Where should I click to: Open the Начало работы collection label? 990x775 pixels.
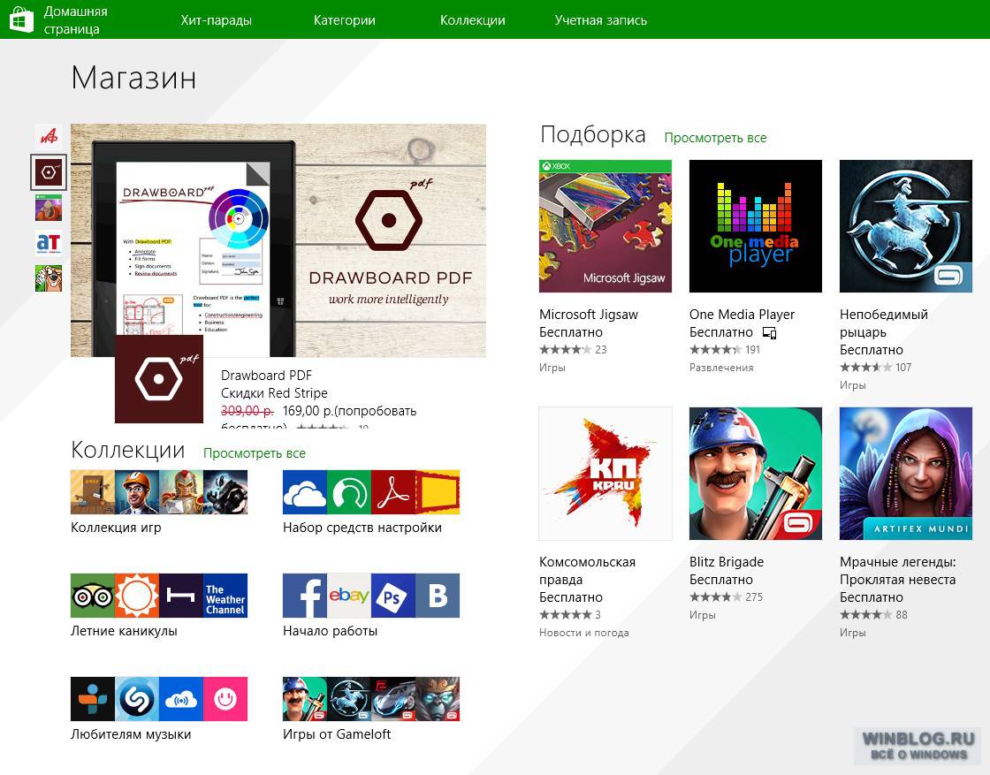click(330, 631)
